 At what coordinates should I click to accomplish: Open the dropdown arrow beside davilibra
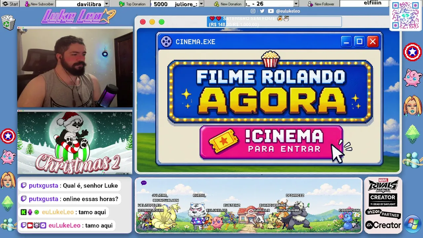click(106, 4)
